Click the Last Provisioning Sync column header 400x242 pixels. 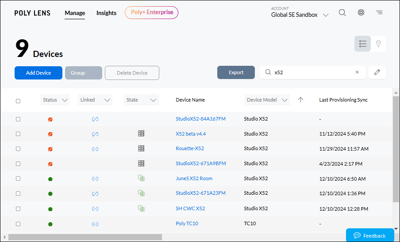tap(343, 100)
